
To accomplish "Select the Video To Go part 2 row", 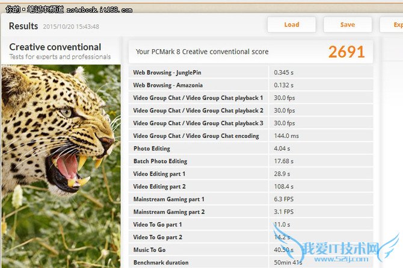I will tap(251, 237).
